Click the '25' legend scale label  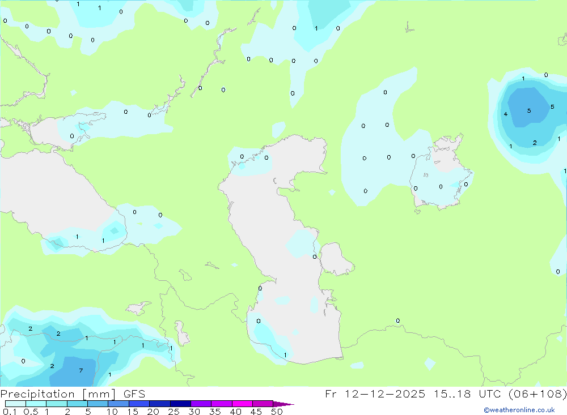(174, 412)
